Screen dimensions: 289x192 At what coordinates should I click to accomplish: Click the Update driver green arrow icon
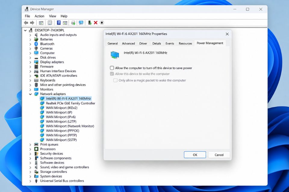click(90, 22)
